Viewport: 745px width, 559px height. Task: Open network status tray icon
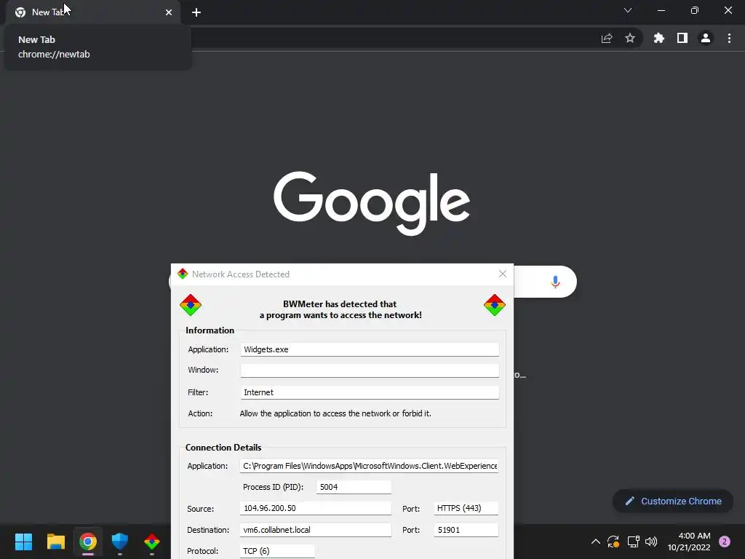tap(633, 542)
